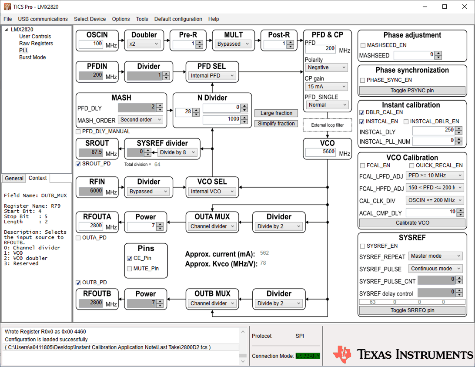Screen dimensions: 475x367
Task: Open the CP gain 15 mA dropdown
Action: pos(326,87)
